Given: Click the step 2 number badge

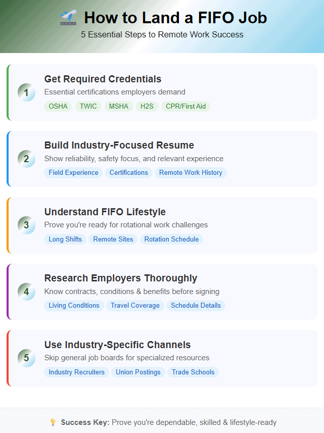Looking at the screenshot, I should point(26,159).
